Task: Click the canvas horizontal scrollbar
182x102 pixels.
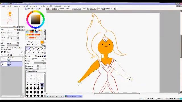Action: (x=117, y=93)
